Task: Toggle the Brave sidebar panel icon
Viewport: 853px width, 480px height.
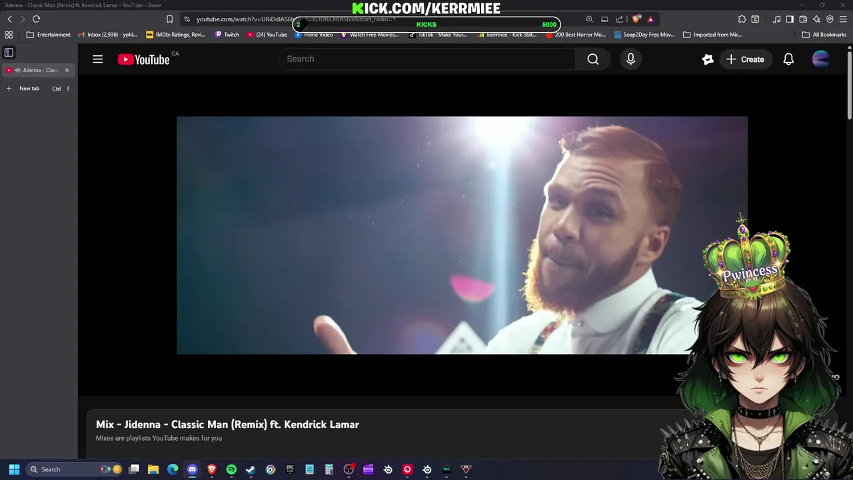Action: 9,52
